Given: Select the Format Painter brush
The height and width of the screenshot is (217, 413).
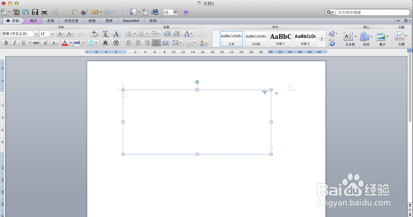Looking at the screenshot, I should click(84, 12).
